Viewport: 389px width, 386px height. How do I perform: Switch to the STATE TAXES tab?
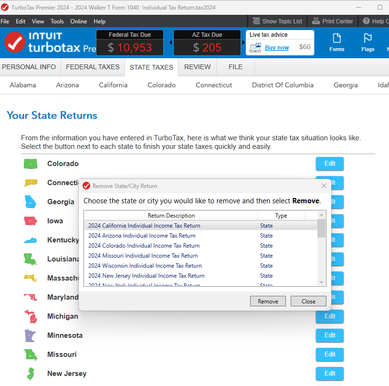(x=151, y=67)
